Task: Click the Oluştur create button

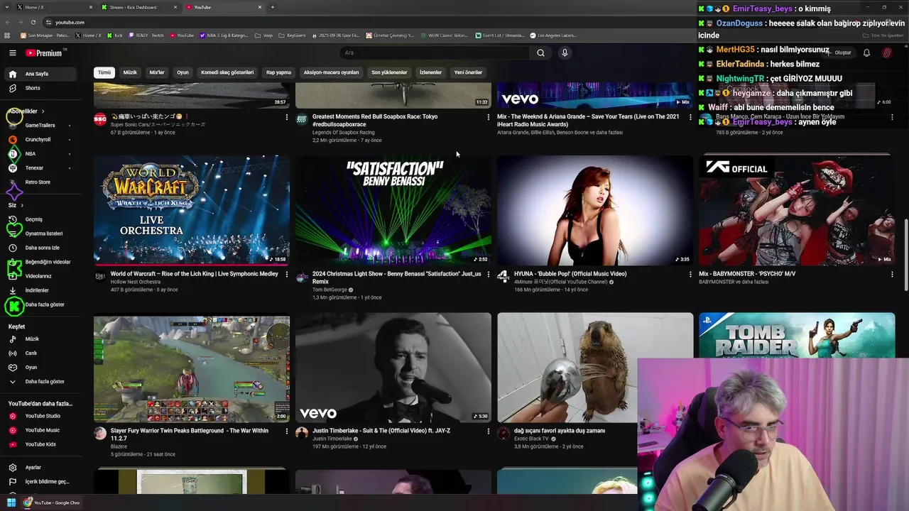Action: 840,53
